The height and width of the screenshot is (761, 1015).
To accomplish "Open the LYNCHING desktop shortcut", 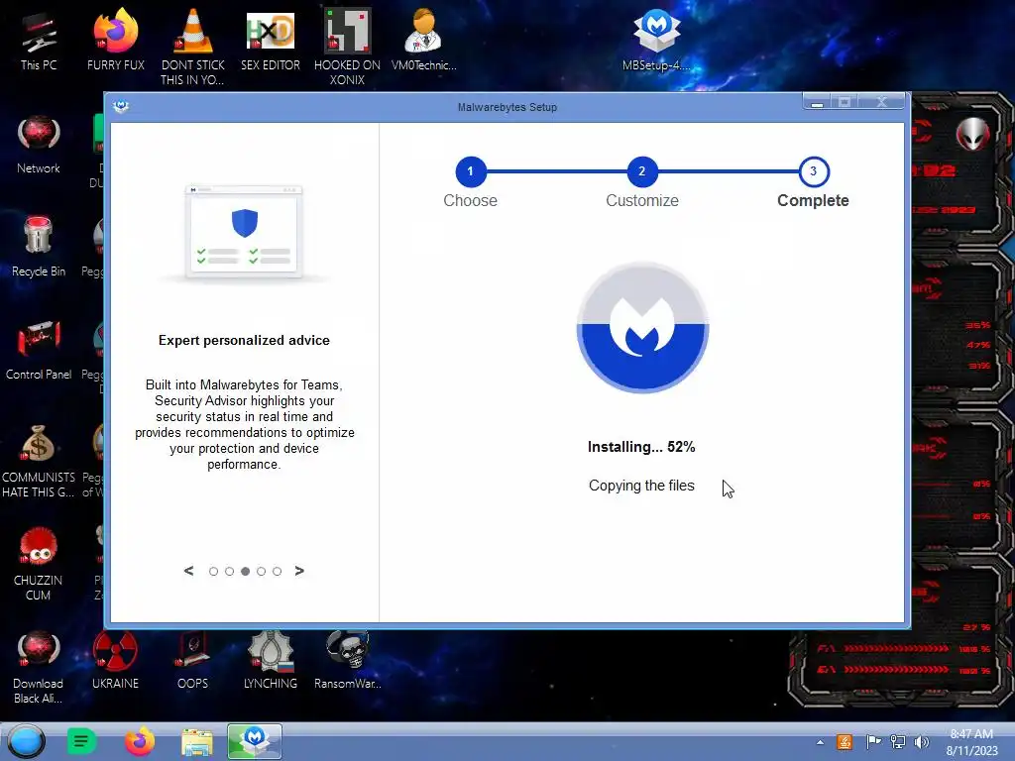I will click(270, 660).
